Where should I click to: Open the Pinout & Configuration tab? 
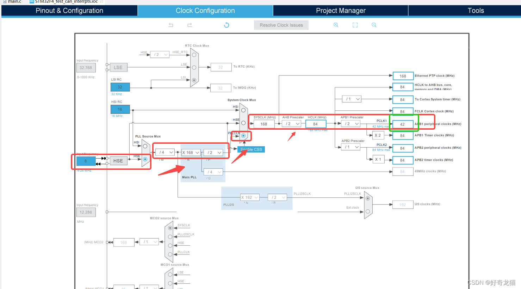[69, 11]
